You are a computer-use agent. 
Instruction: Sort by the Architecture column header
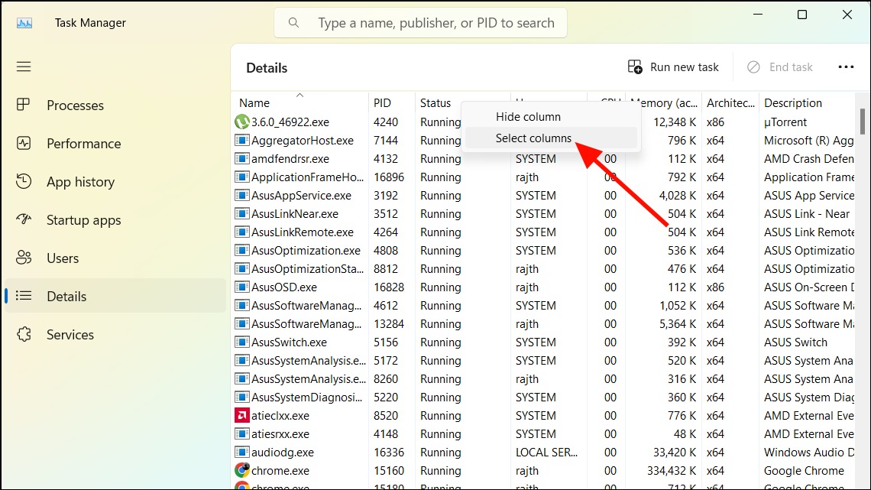tap(730, 102)
